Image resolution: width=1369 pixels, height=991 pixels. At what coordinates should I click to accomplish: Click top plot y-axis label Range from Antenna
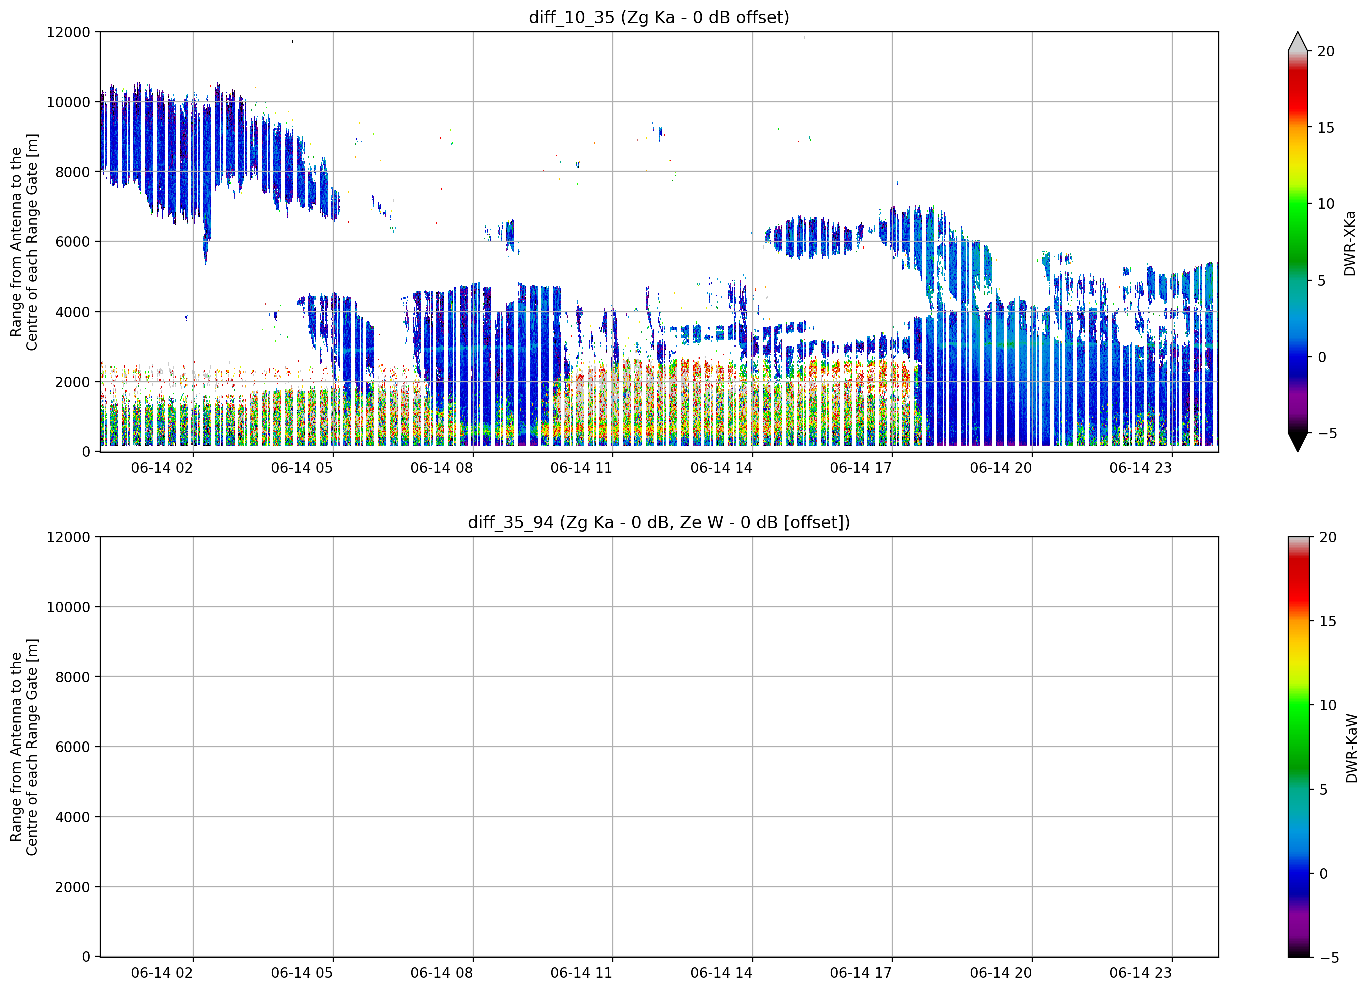pyautogui.click(x=24, y=242)
